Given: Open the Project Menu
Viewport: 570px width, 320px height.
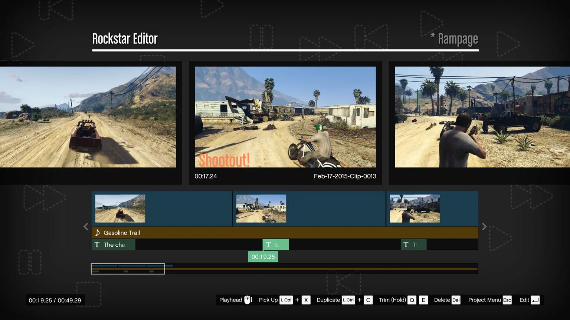Looking at the screenshot, I should [x=484, y=300].
